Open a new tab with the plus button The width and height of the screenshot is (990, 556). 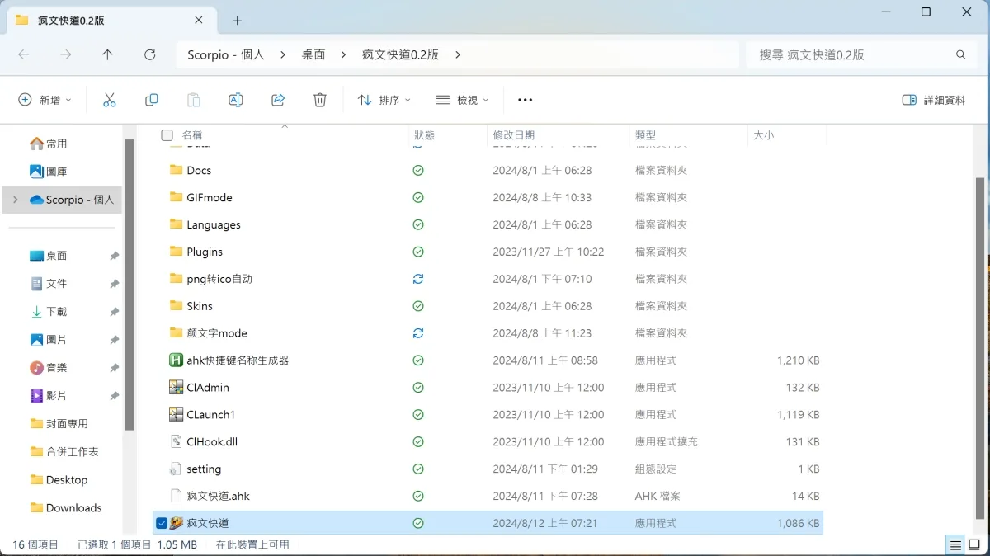237,21
